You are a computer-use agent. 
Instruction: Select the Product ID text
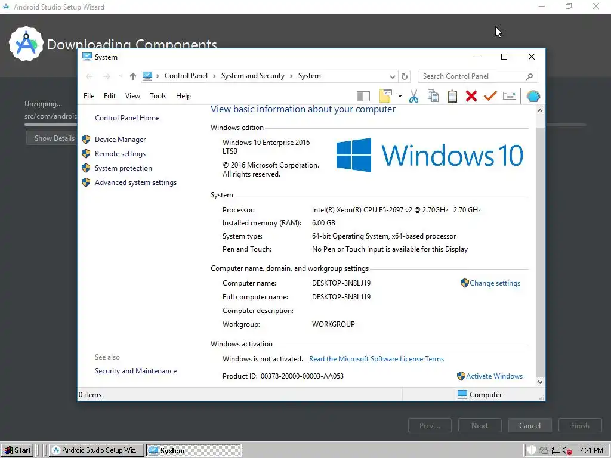coord(283,376)
